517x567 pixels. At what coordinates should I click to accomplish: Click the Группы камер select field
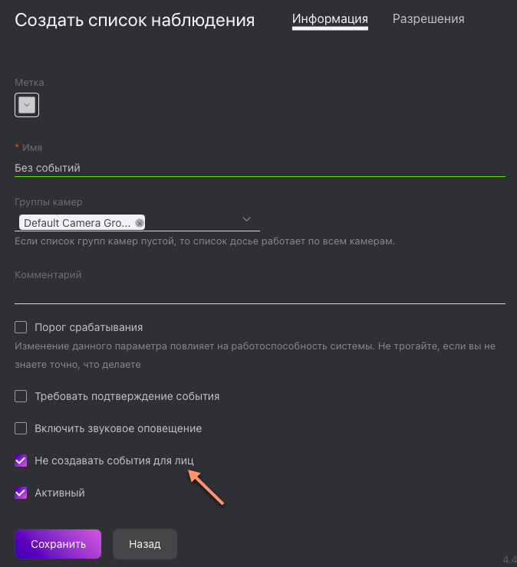click(x=137, y=221)
